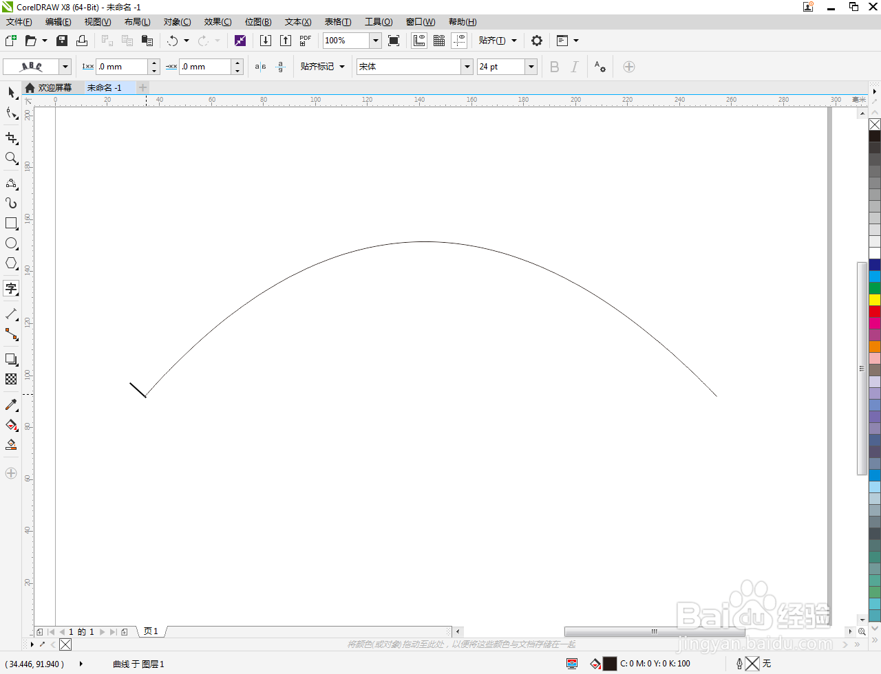Open the 文本(X) menu
The width and height of the screenshot is (881, 674).
(298, 22)
